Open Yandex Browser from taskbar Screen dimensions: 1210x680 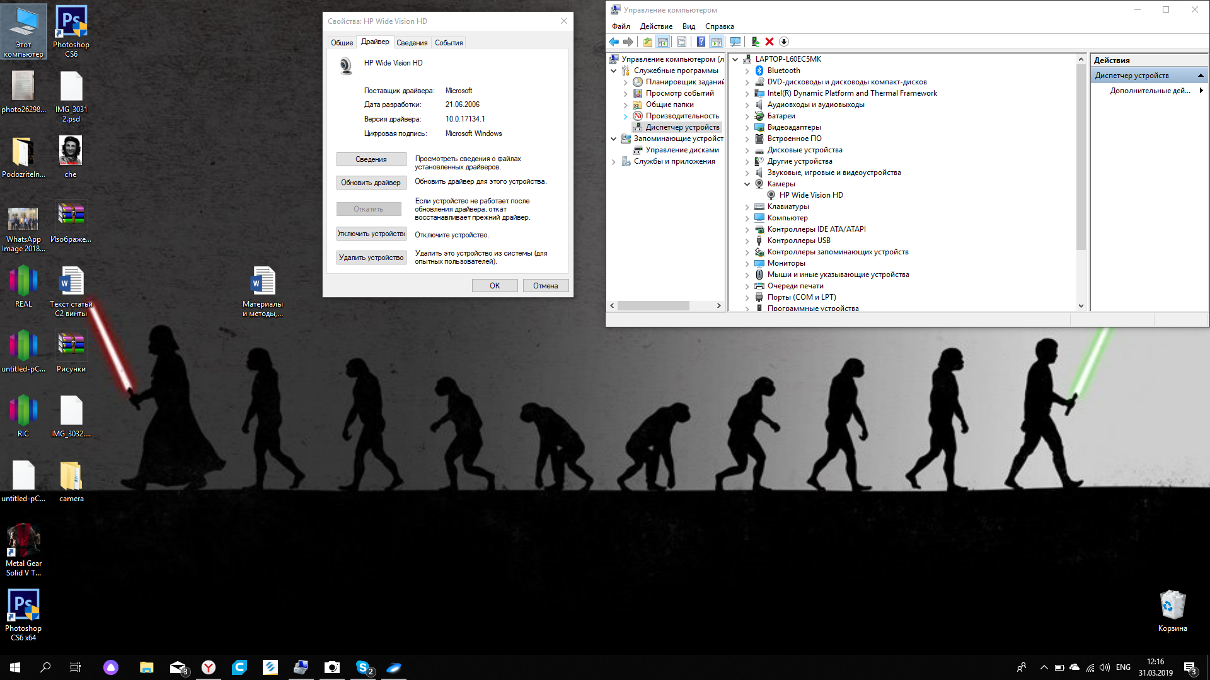209,667
